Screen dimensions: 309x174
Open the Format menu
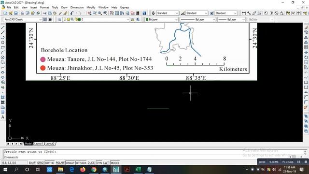point(44,7)
